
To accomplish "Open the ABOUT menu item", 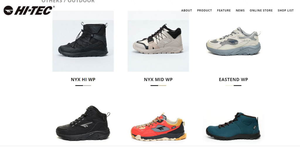I will click(187, 10).
